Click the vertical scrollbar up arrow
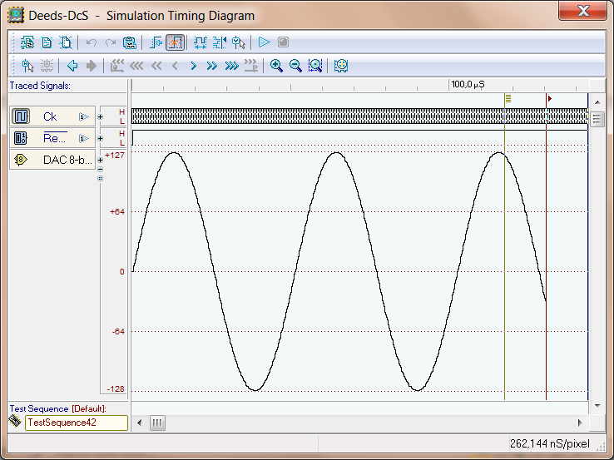This screenshot has height=460, width=614. [597, 102]
